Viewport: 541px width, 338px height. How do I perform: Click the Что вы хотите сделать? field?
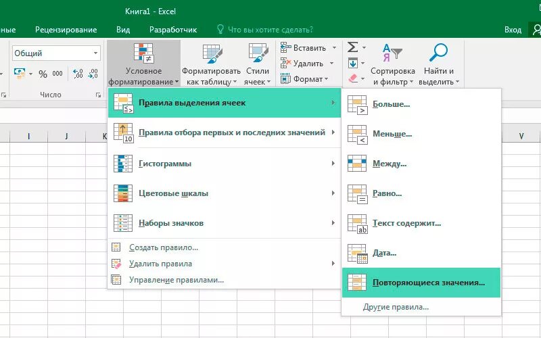(270, 30)
